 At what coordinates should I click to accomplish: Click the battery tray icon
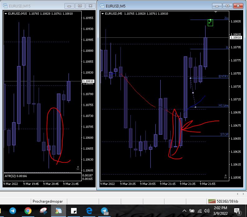click(x=192, y=211)
